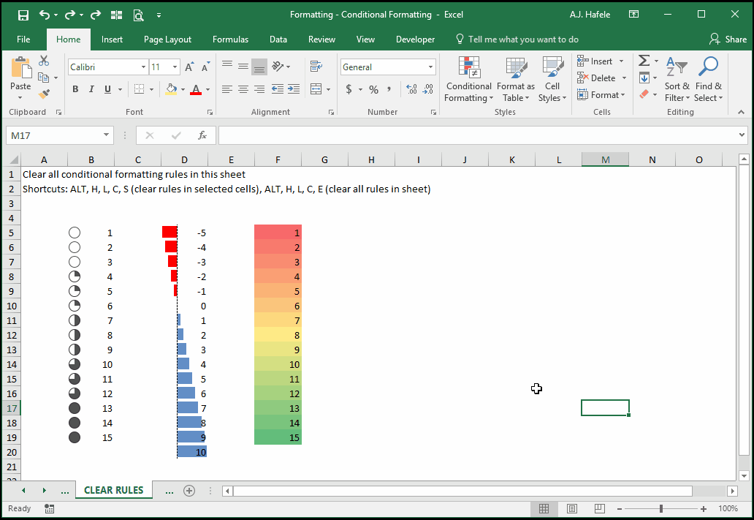
Task: Expand the Name Box dropdown arrow
Action: [x=106, y=135]
